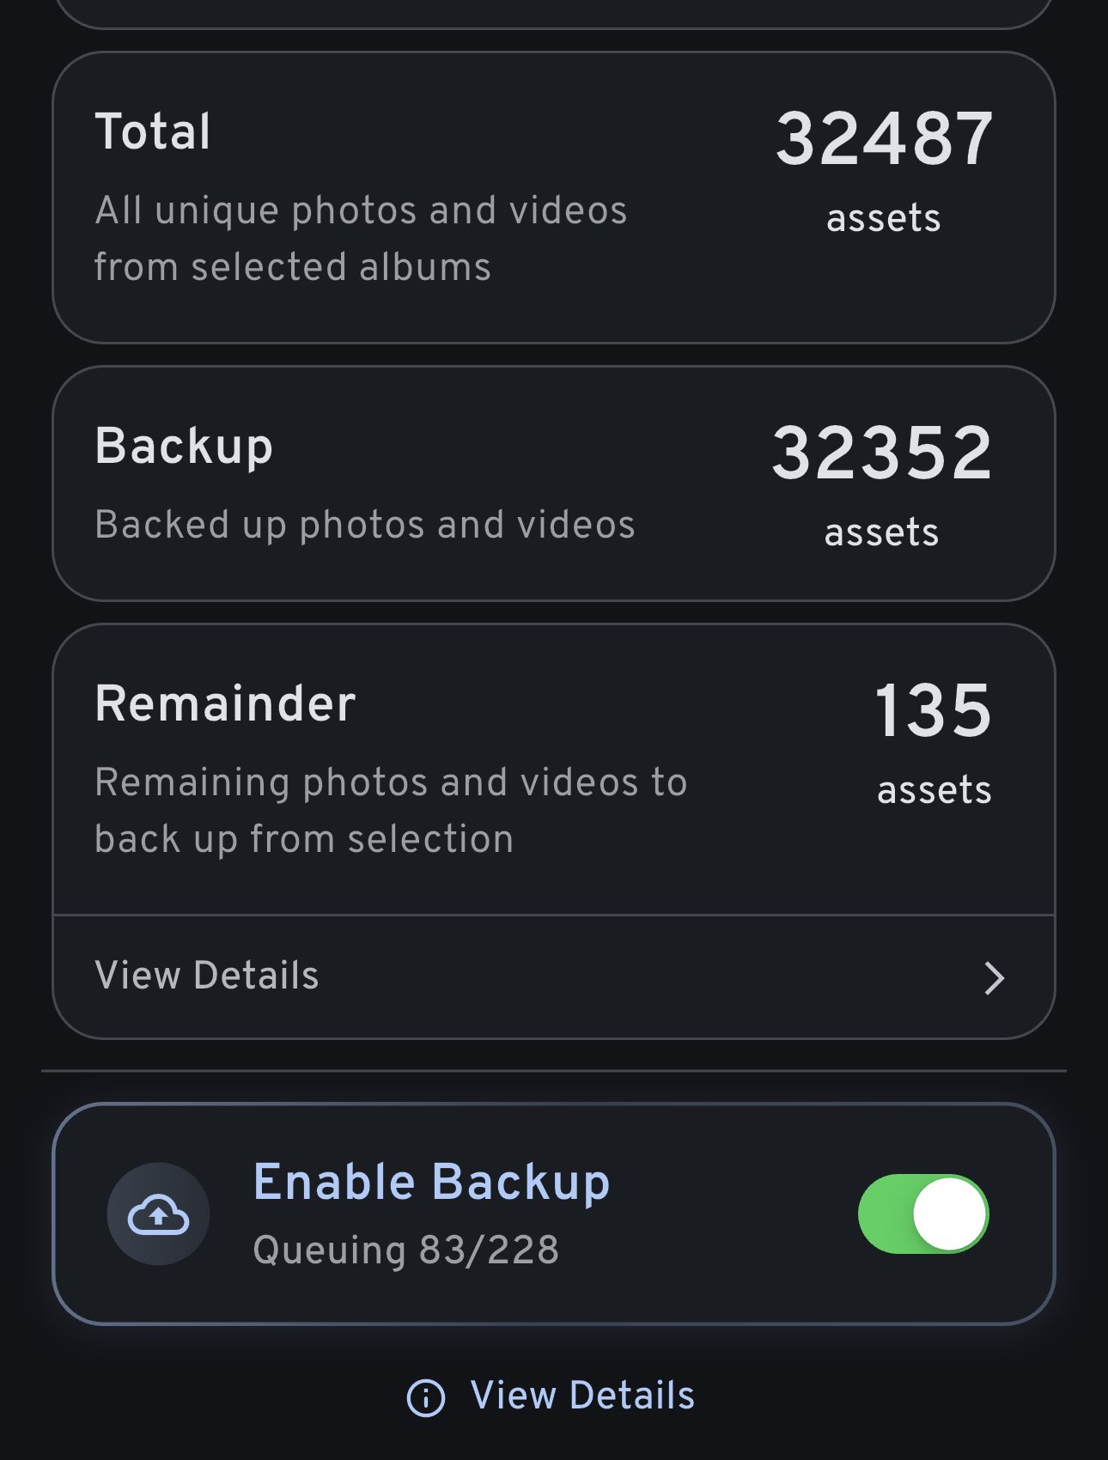The image size is (1108, 1460).
Task: Click the info circle icon at the bottom
Action: coord(426,1397)
